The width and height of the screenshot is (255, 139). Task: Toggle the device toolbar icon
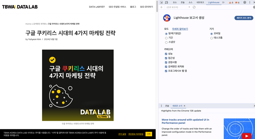point(167,2)
